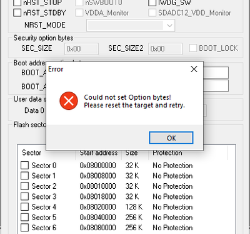
Task: Open the NRST_MODE dropdown
Action: (131, 26)
